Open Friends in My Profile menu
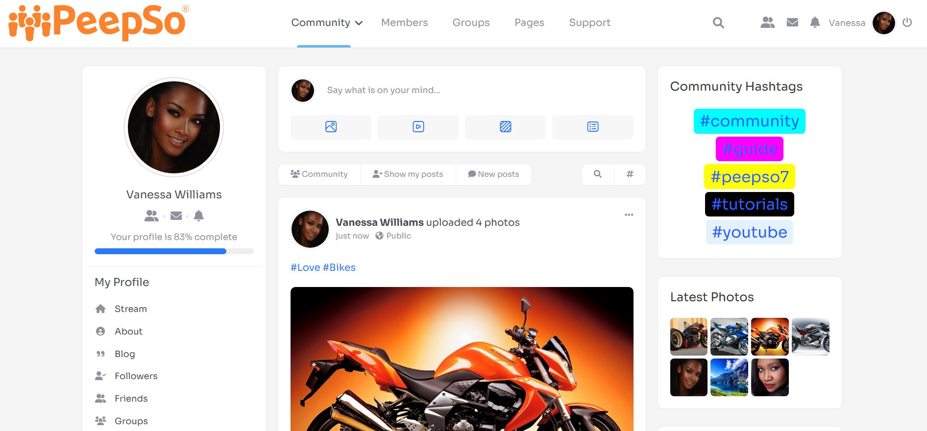This screenshot has height=431, width=927. pos(131,399)
